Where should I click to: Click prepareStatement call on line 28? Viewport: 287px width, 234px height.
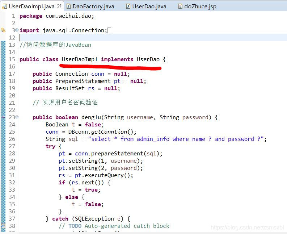(117, 154)
